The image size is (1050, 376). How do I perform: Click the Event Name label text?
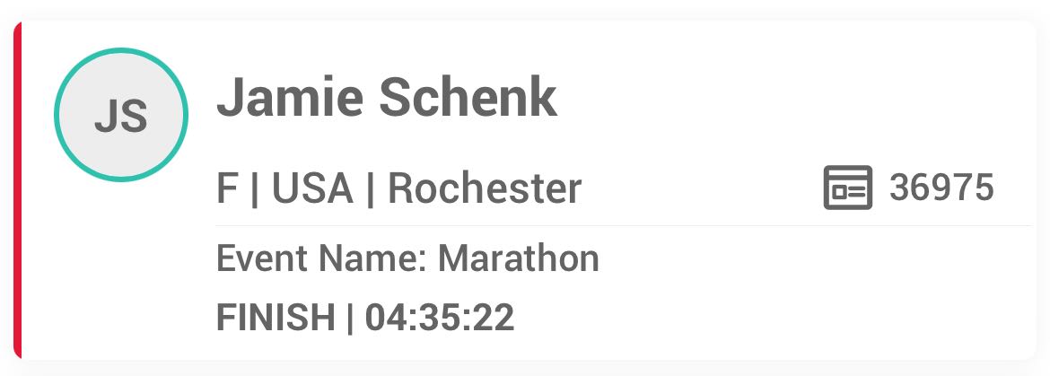pyautogui.click(x=321, y=258)
